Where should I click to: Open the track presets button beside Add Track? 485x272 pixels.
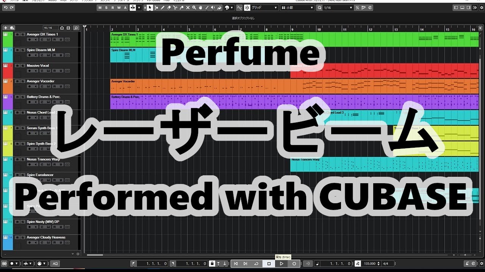coord(12,28)
